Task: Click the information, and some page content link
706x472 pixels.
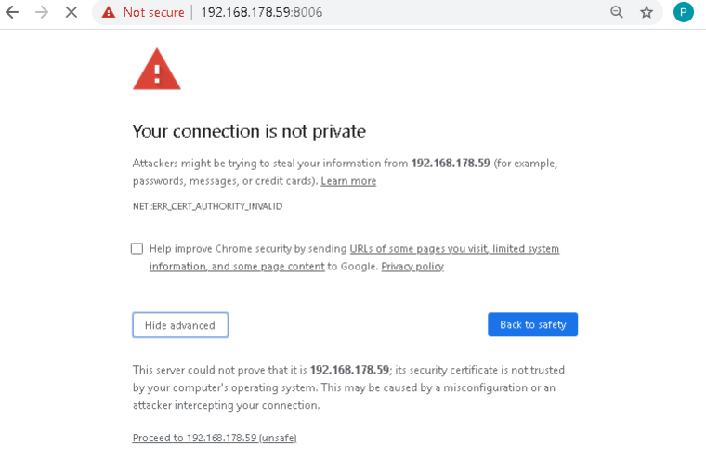Action: 237,267
